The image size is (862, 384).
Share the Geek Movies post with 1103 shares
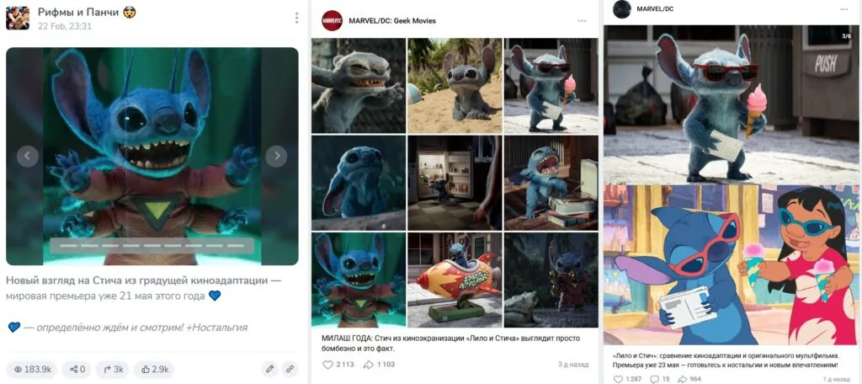click(380, 364)
